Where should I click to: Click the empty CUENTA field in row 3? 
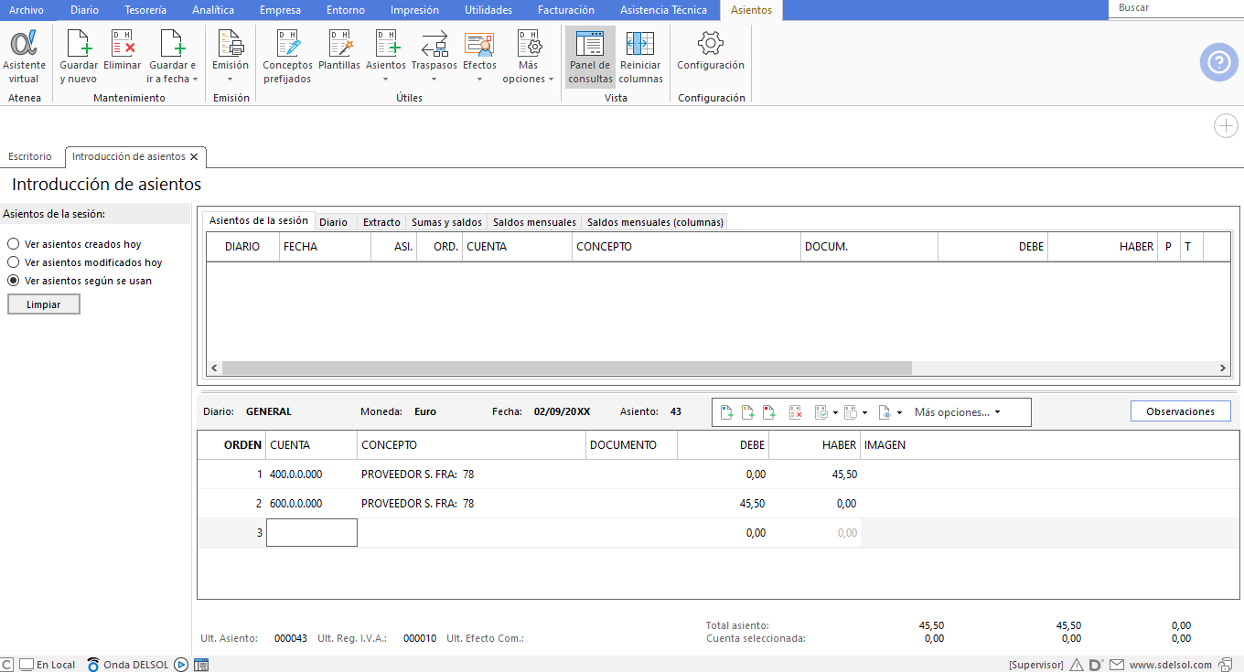[312, 533]
